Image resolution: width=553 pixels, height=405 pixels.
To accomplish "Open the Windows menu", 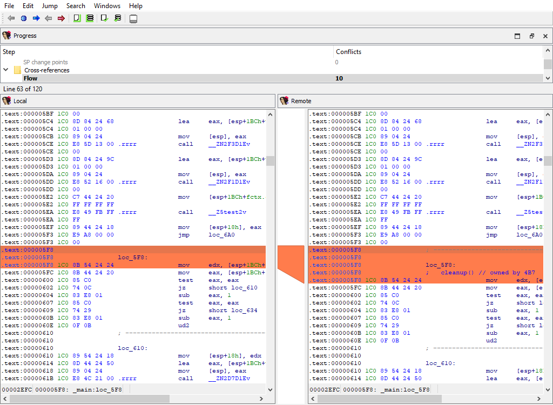I will coord(107,6).
